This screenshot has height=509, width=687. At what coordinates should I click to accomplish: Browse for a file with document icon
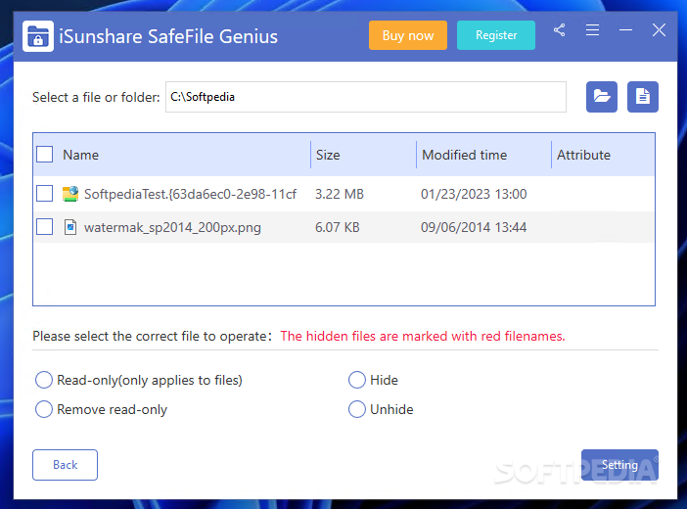(643, 97)
